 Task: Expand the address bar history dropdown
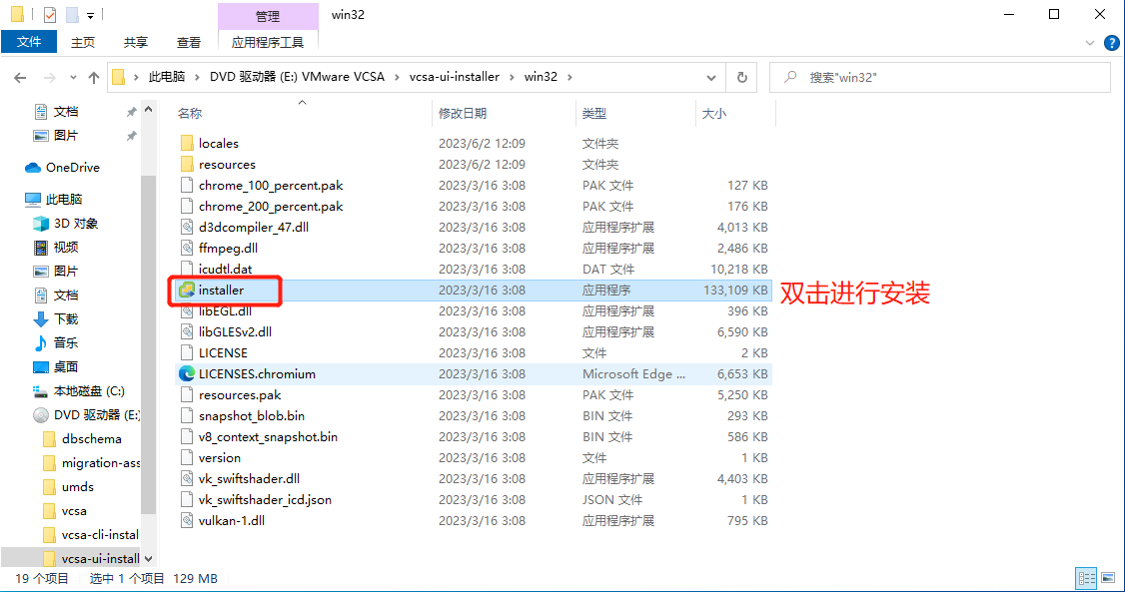pos(711,78)
